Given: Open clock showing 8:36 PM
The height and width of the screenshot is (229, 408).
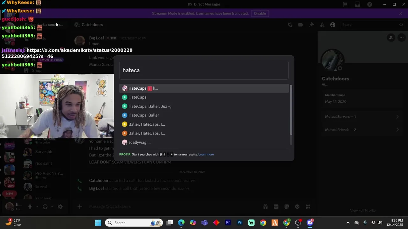Looking at the screenshot, I should [x=395, y=223].
